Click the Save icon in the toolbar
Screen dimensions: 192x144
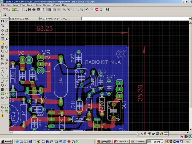(30, 9)
